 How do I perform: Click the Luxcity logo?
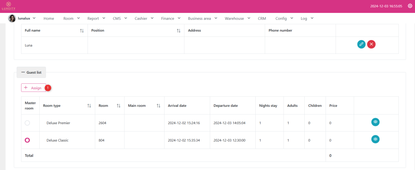pyautogui.click(x=8, y=6)
